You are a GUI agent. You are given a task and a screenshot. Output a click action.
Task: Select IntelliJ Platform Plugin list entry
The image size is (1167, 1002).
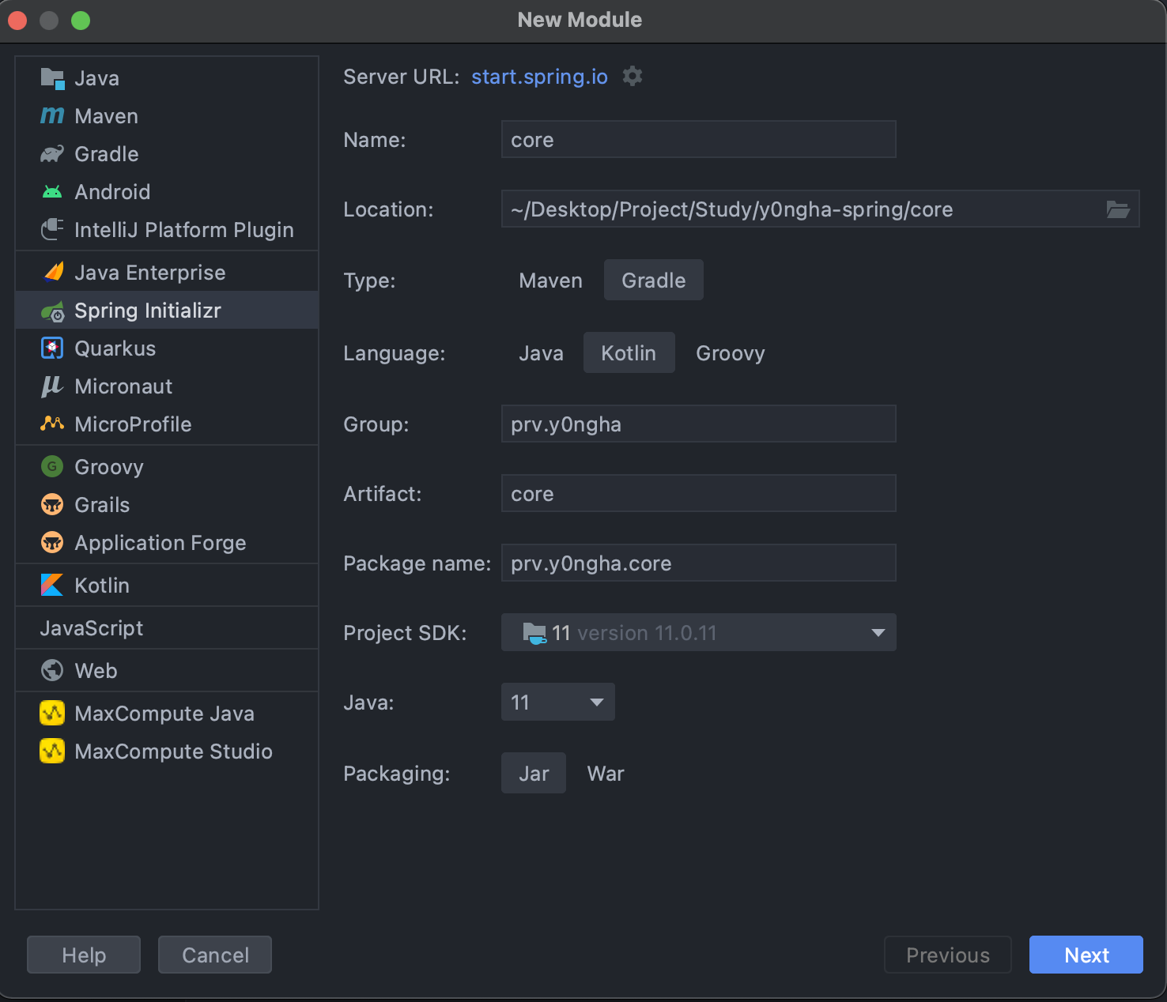(167, 230)
